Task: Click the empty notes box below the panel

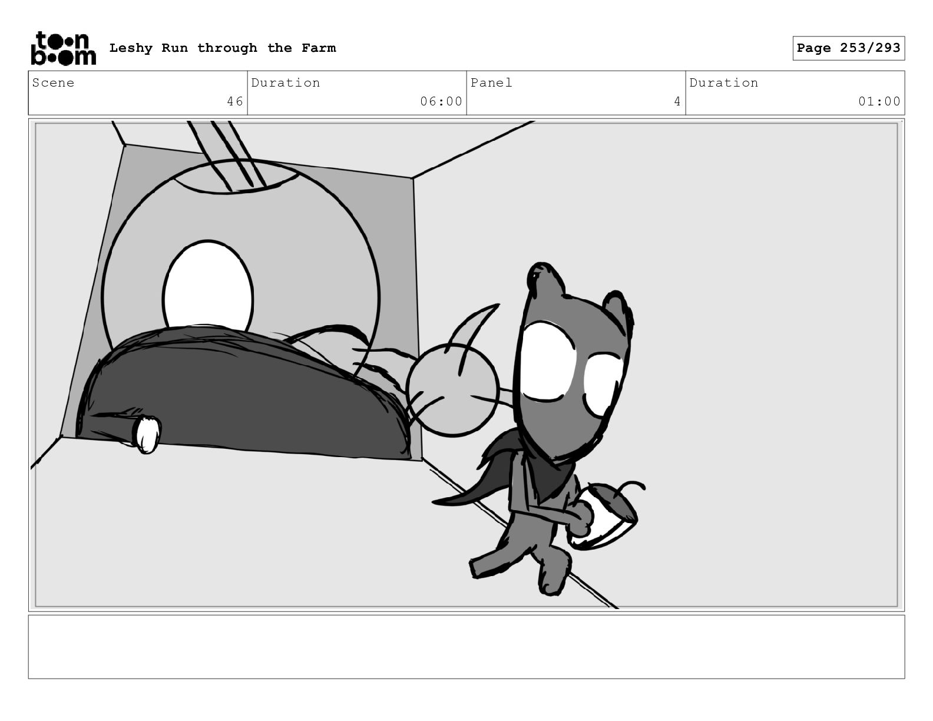Action: [x=466, y=647]
